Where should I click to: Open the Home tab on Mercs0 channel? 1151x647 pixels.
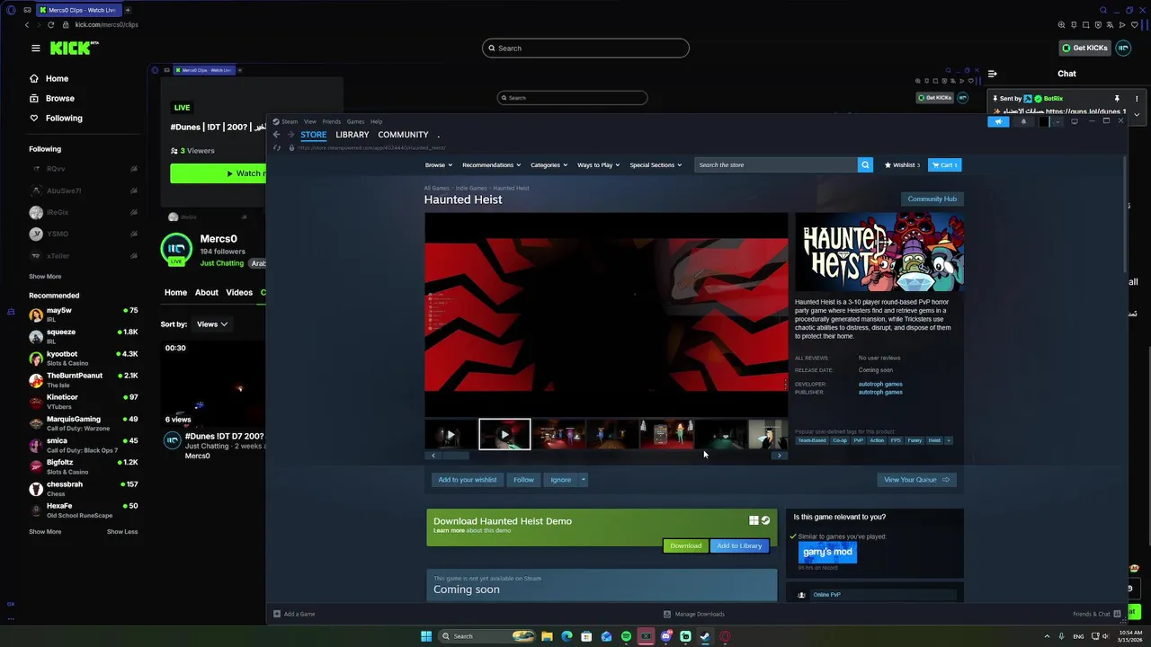coord(175,293)
